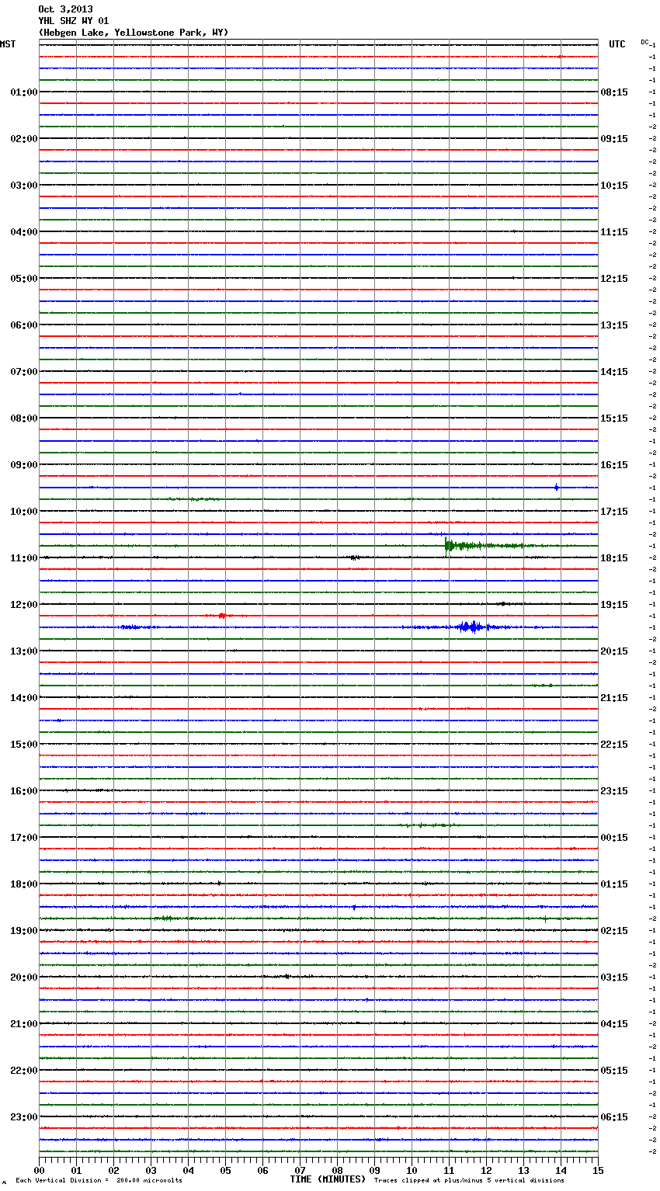The width and height of the screenshot is (660, 1191).
Task: Click minute axis tick label '00'
Action: [39, 1170]
